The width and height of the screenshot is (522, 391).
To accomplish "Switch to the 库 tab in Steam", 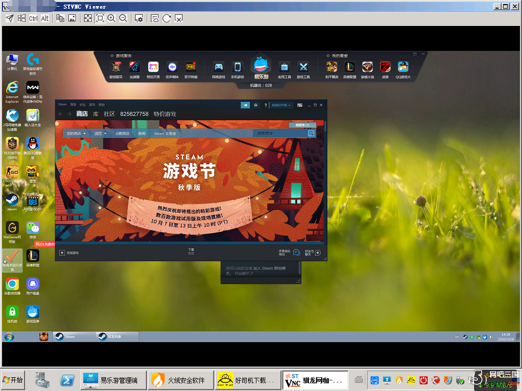I will click(95, 114).
